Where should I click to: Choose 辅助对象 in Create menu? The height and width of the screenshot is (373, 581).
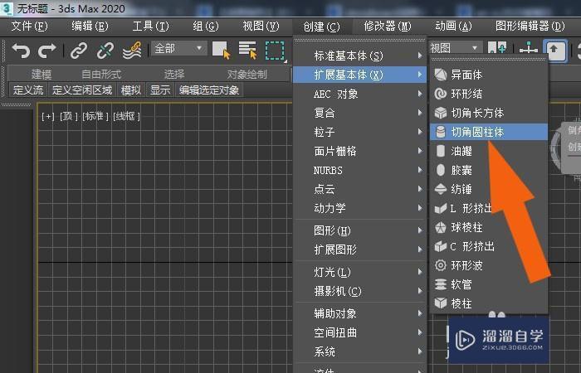pyautogui.click(x=359, y=313)
